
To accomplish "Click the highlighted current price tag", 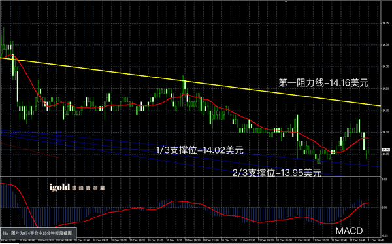I will (385, 150).
